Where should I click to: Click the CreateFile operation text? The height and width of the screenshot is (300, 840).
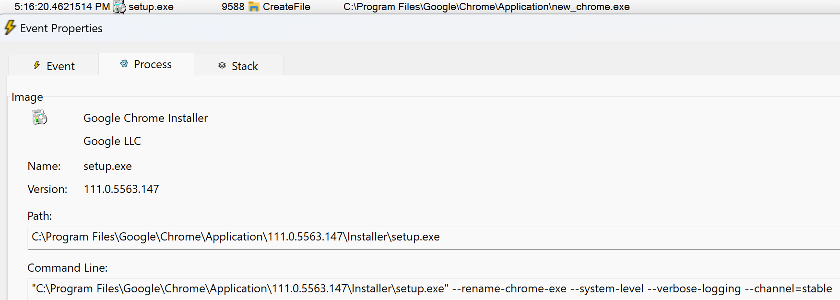[286, 7]
